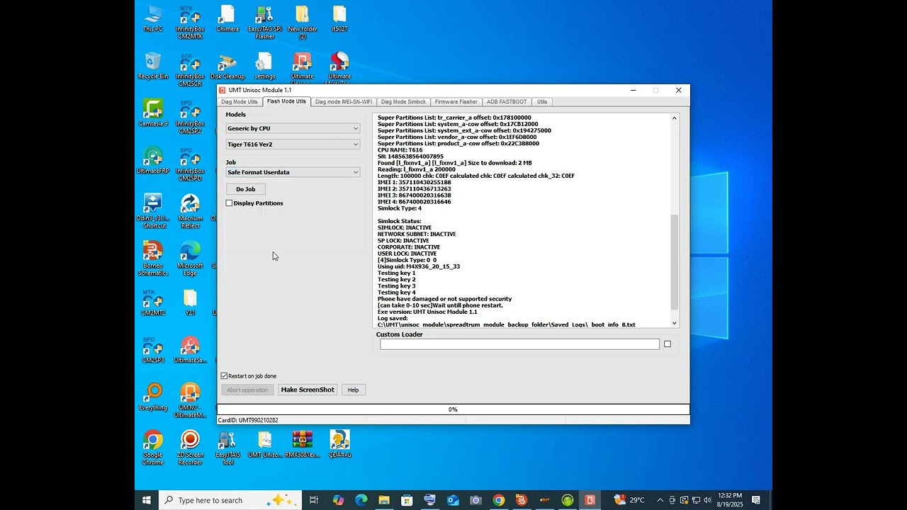This screenshot has height=510, width=907.
Task: Open the Firmware Flasher tab
Action: (456, 102)
